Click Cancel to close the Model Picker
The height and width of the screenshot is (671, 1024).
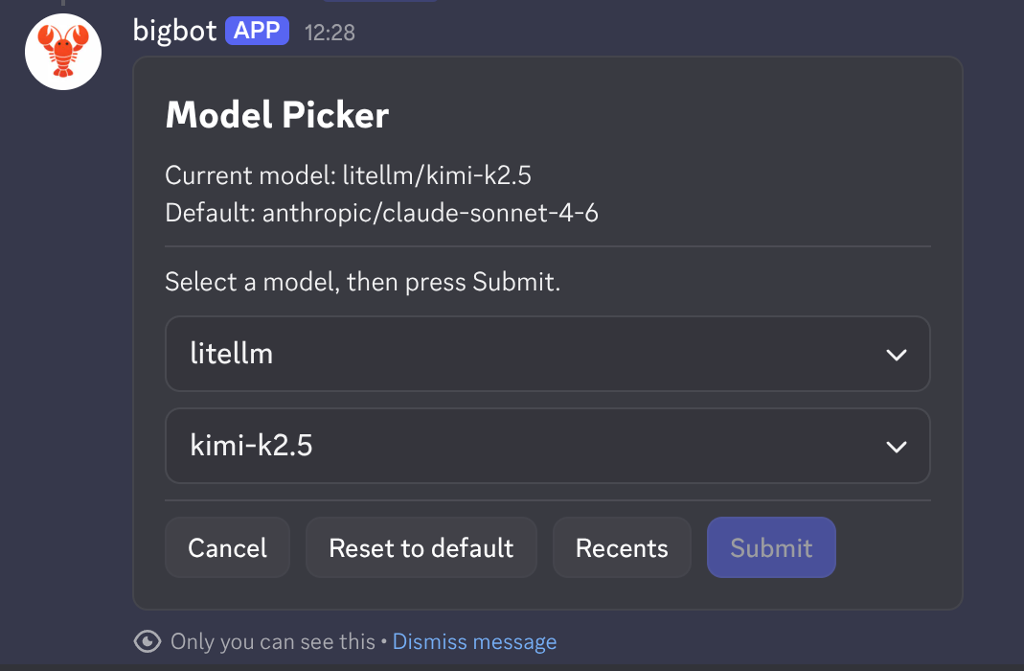tap(227, 547)
